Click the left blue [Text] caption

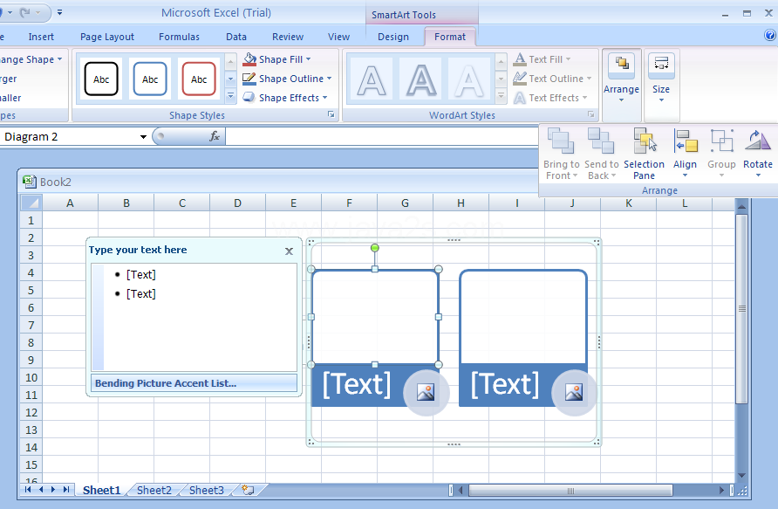pyautogui.click(x=357, y=384)
